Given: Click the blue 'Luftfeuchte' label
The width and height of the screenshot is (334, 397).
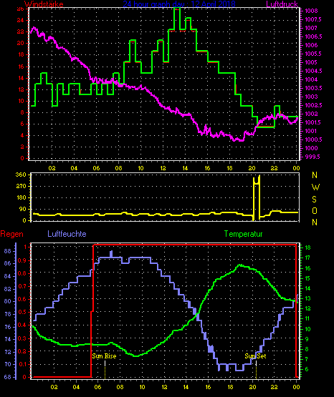Looking at the screenshot, I should (67, 234).
